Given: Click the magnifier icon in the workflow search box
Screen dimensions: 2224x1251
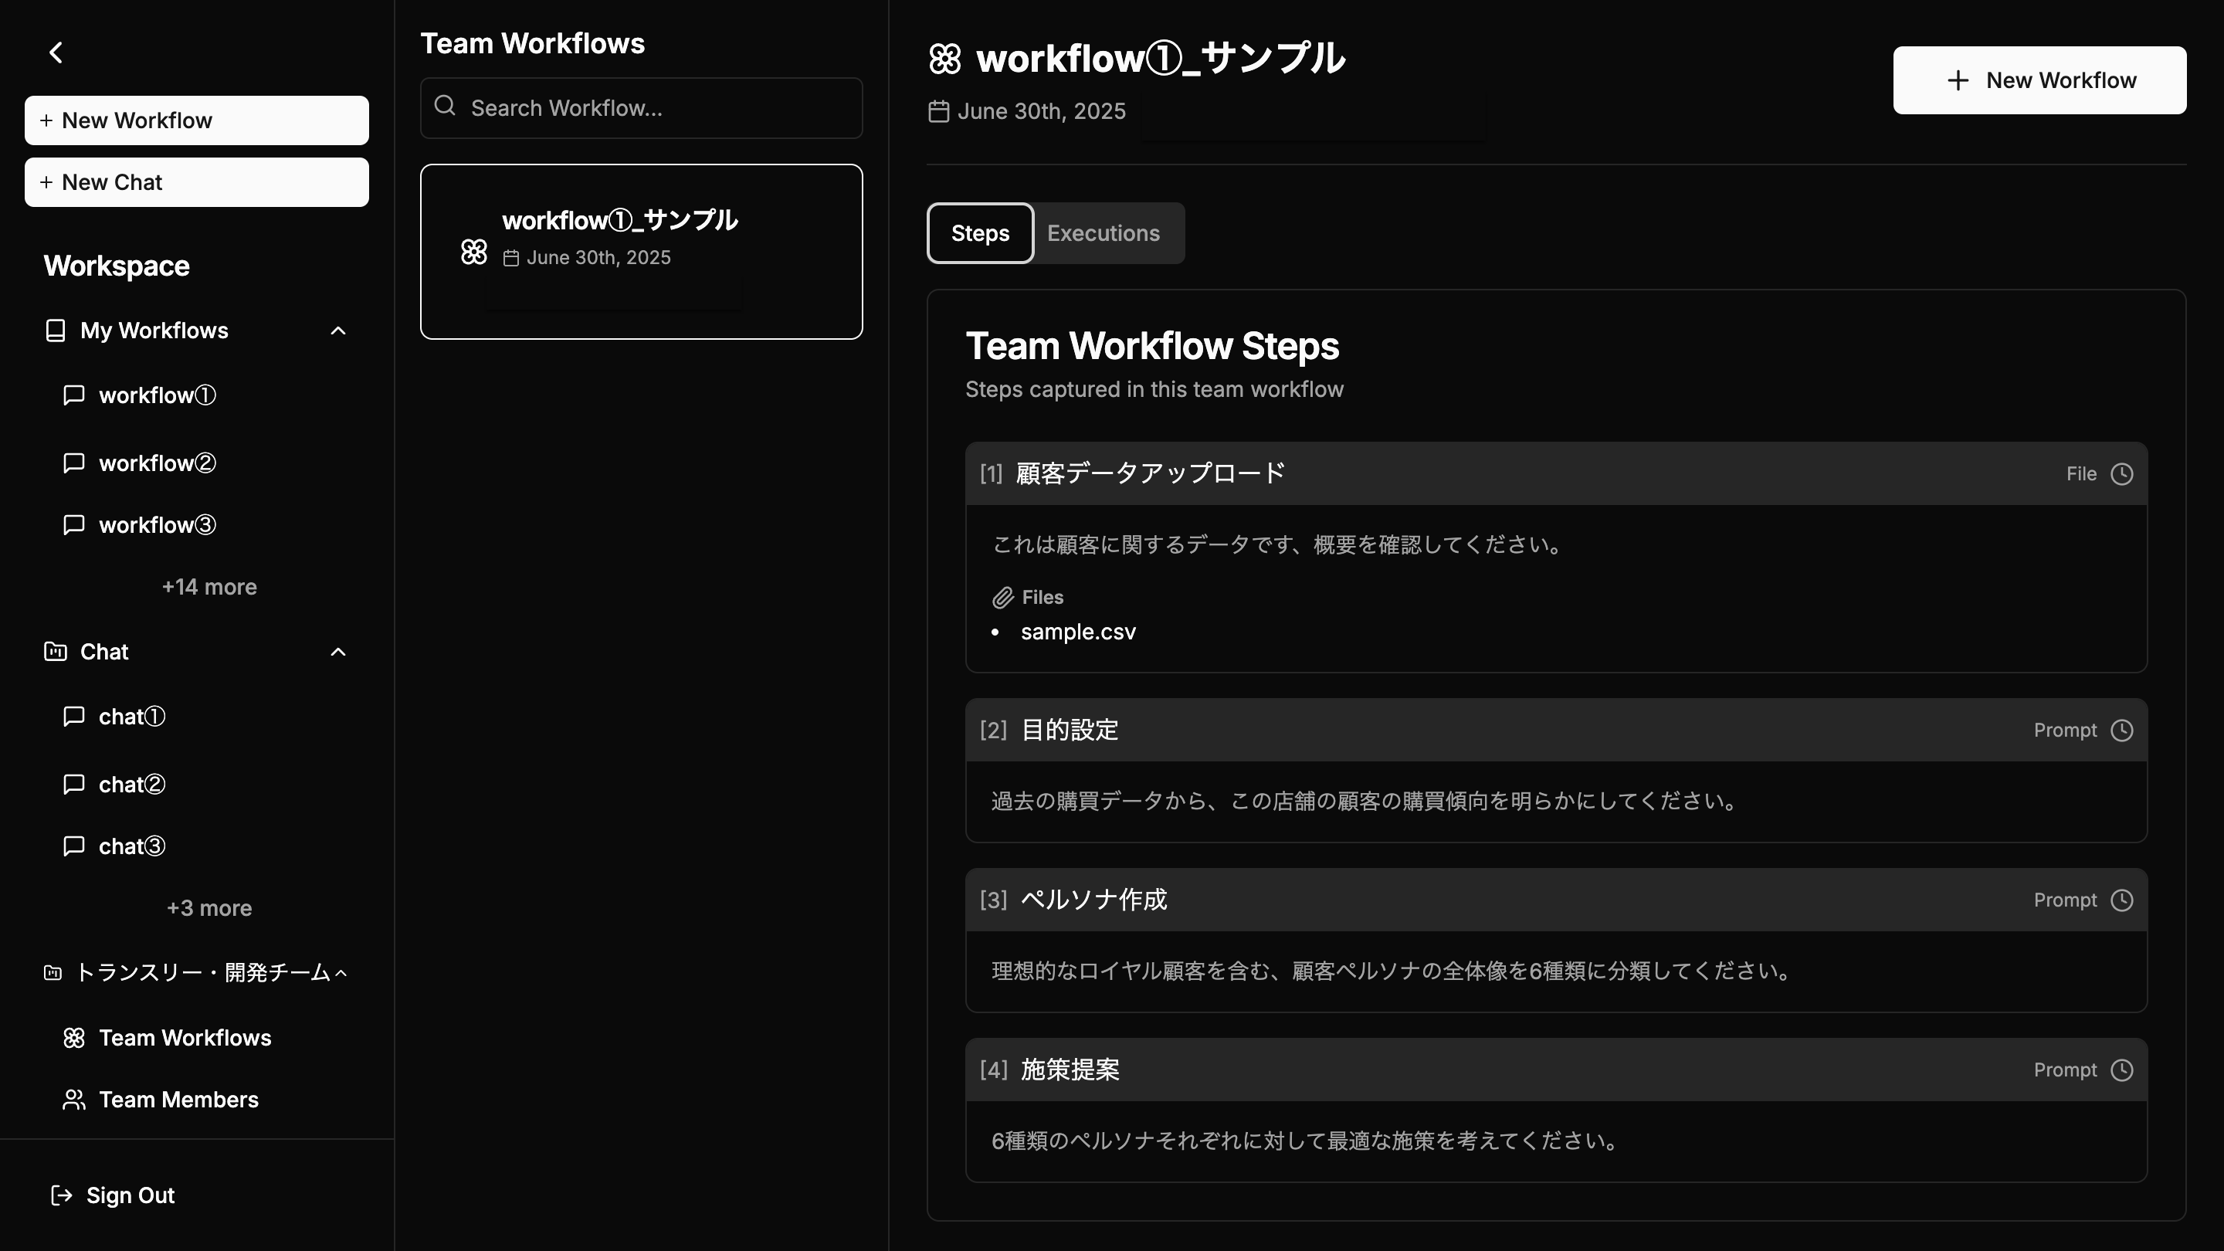Looking at the screenshot, I should [x=446, y=107].
